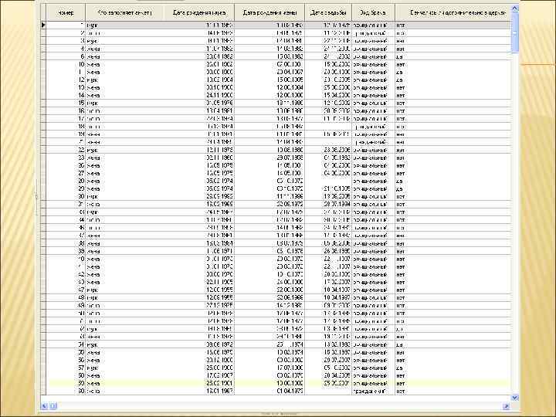Click the vertical scrollbar down arrow
The width and height of the screenshot is (556, 417).
(x=515, y=398)
